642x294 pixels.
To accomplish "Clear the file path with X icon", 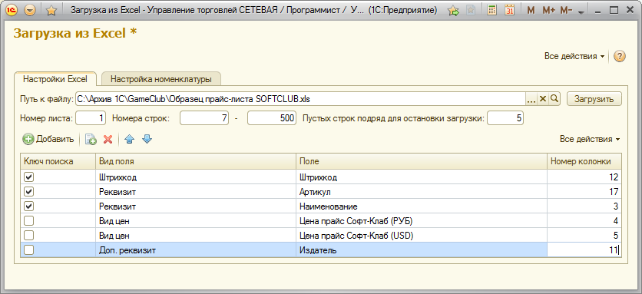I will click(543, 99).
